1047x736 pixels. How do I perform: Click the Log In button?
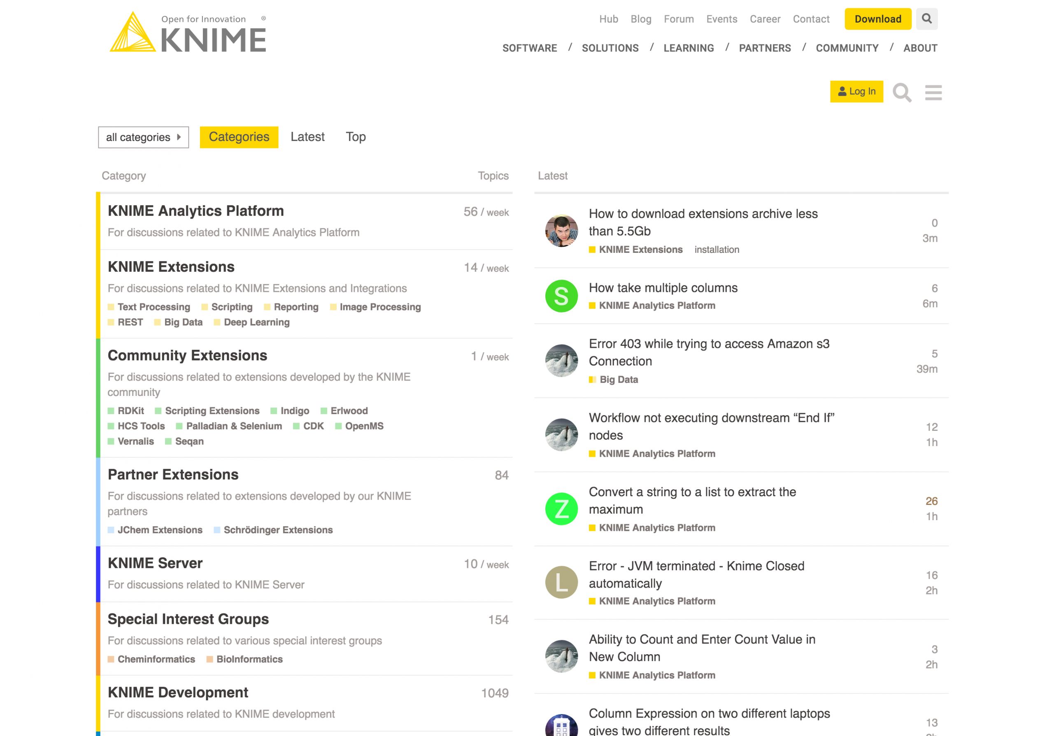[856, 92]
